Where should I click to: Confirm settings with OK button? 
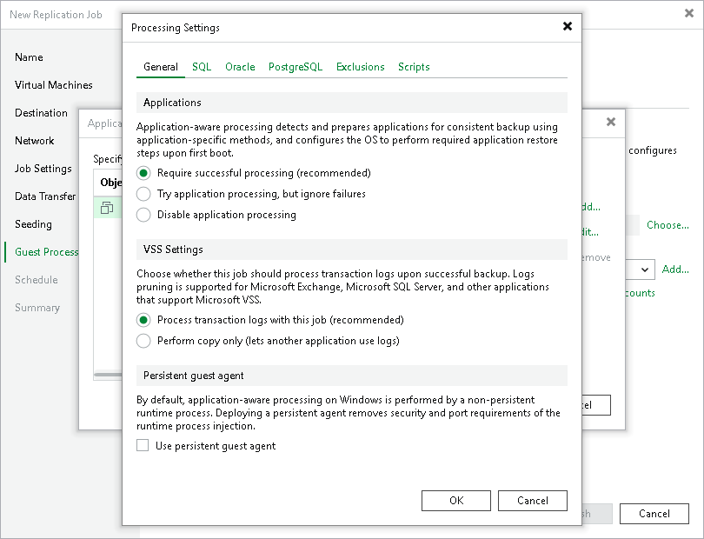(x=456, y=501)
